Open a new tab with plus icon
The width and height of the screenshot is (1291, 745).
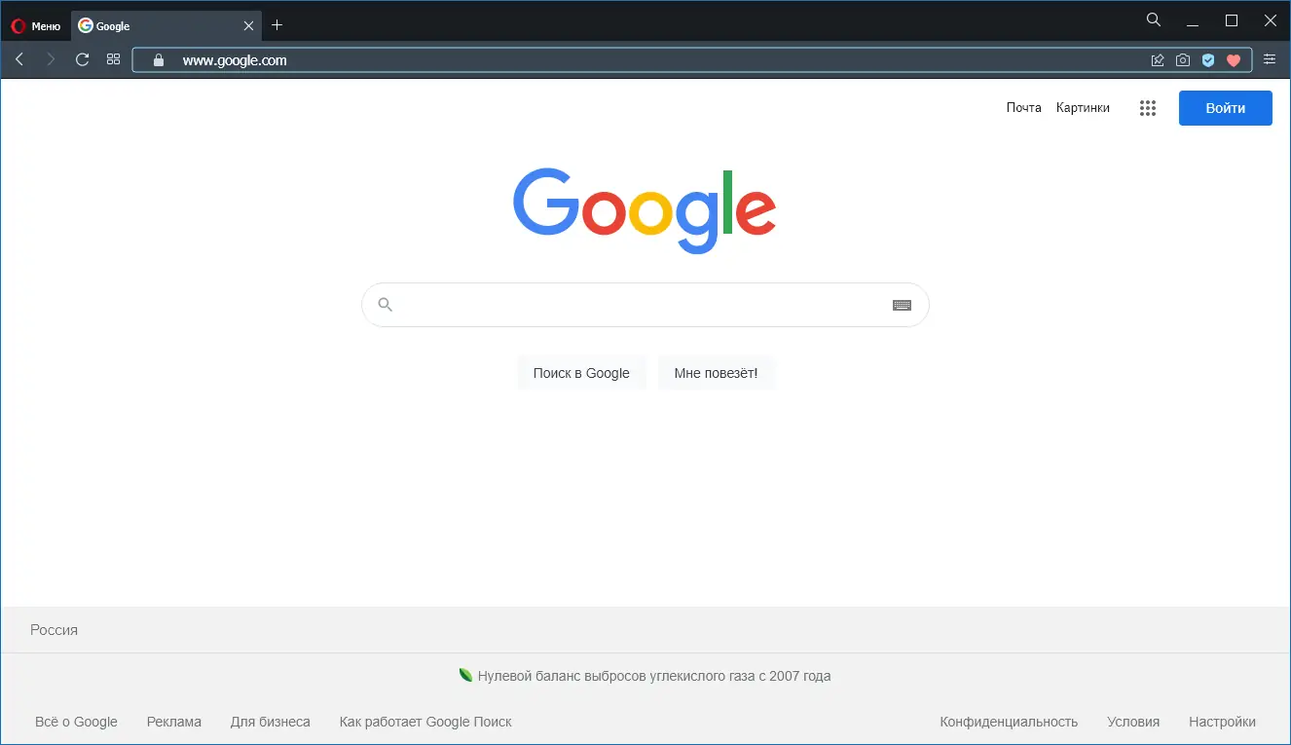[x=277, y=25]
